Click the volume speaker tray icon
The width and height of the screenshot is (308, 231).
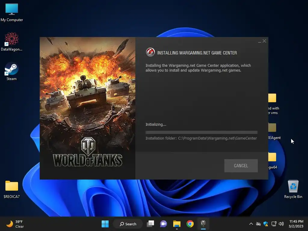click(281, 224)
